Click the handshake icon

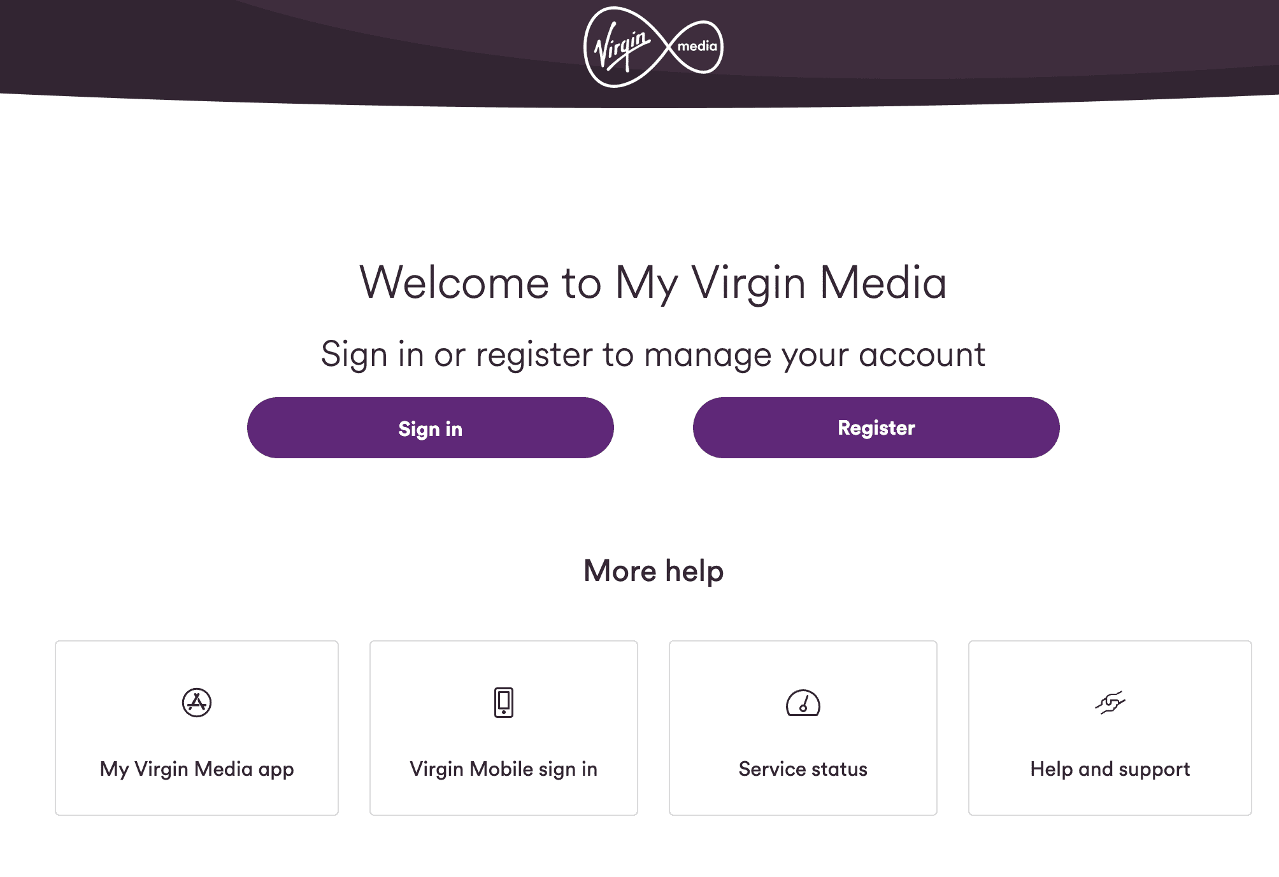tap(1110, 703)
